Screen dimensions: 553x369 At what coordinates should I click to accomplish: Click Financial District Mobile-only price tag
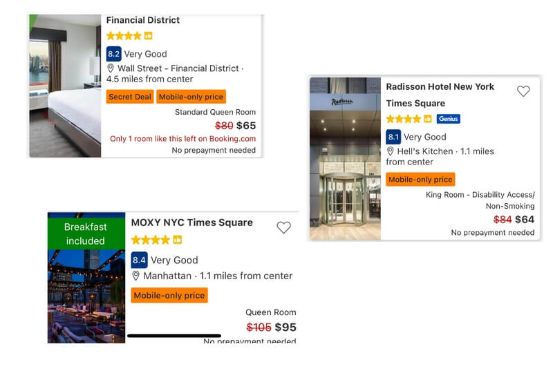pyautogui.click(x=191, y=97)
